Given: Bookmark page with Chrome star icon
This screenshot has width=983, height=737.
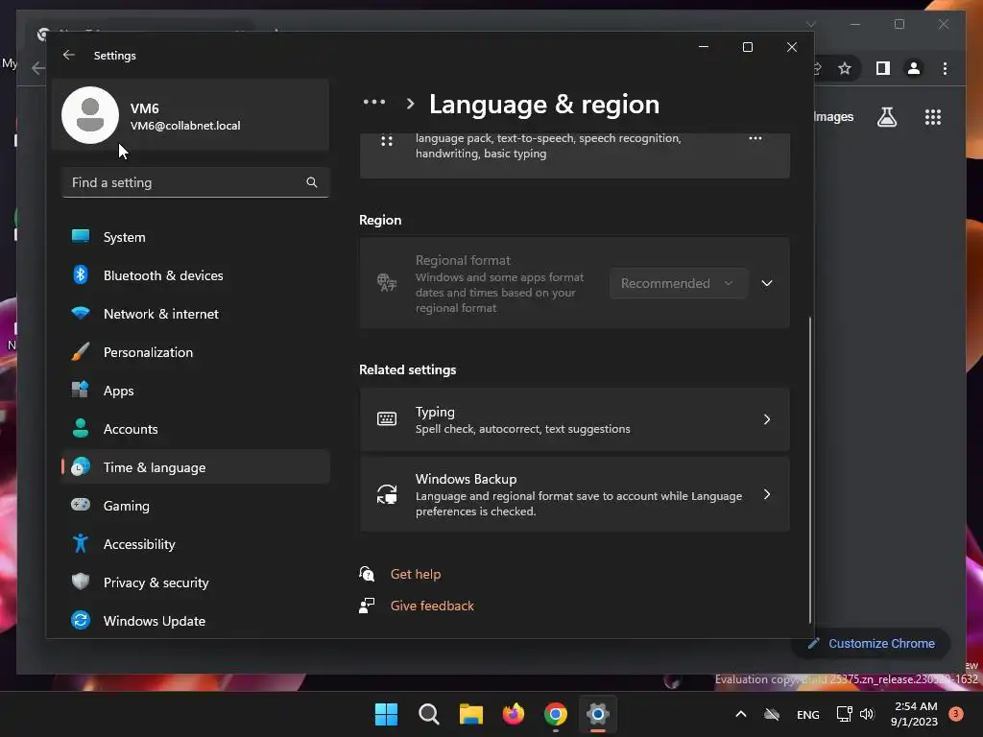Looking at the screenshot, I should click(x=845, y=68).
